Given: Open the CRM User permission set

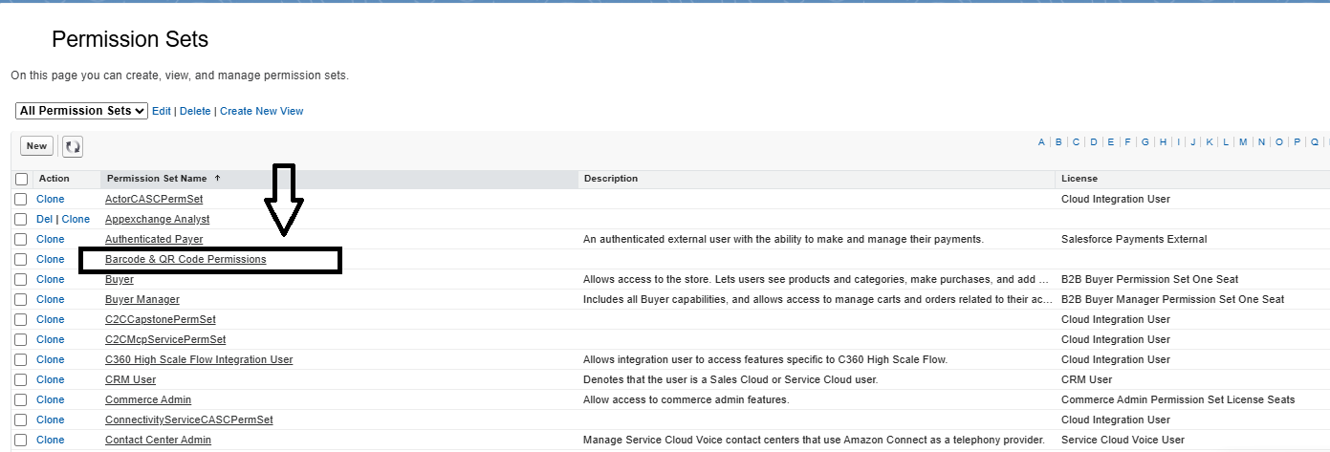Looking at the screenshot, I should 130,379.
